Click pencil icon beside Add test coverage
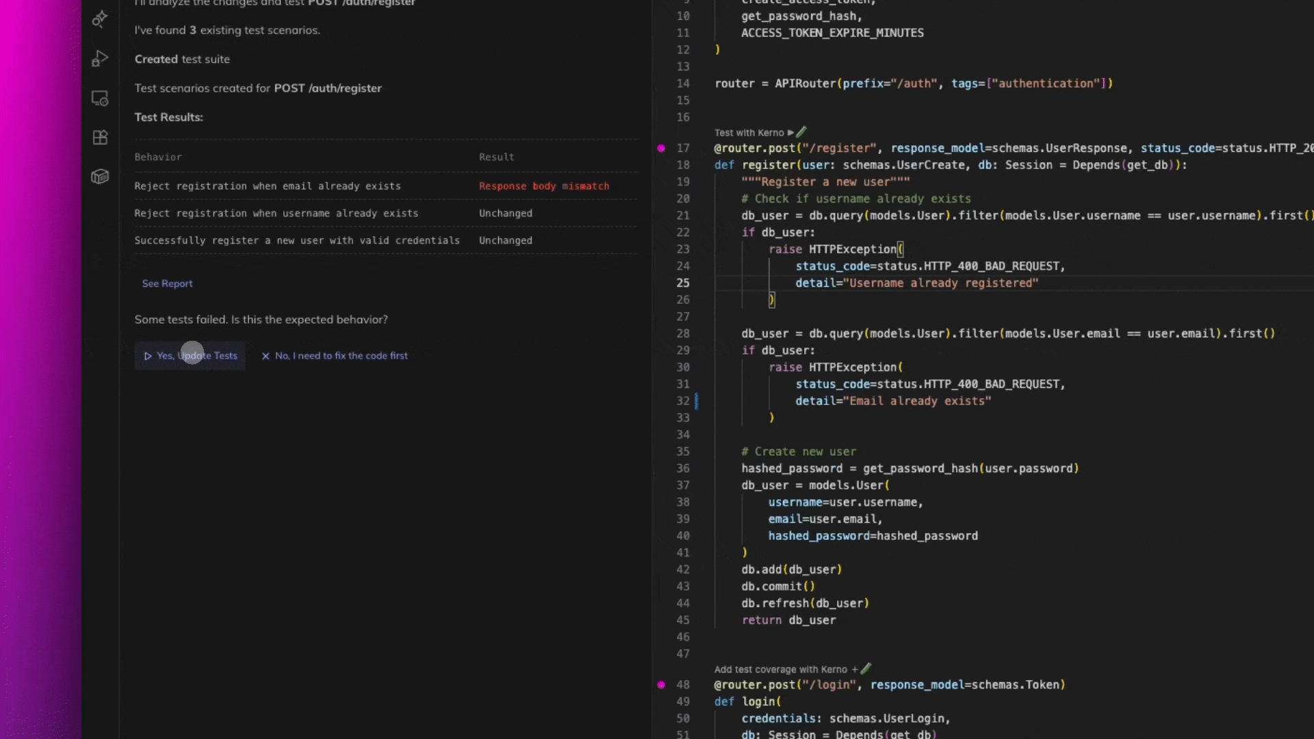Screen dimensions: 1314x739 [866, 669]
